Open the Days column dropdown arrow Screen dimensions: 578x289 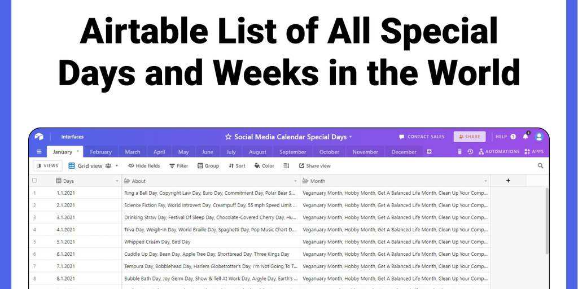click(117, 181)
